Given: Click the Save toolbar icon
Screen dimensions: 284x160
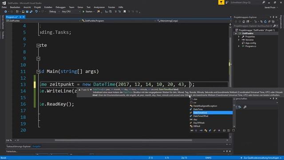Looking at the screenshot, I should tap(27, 12).
